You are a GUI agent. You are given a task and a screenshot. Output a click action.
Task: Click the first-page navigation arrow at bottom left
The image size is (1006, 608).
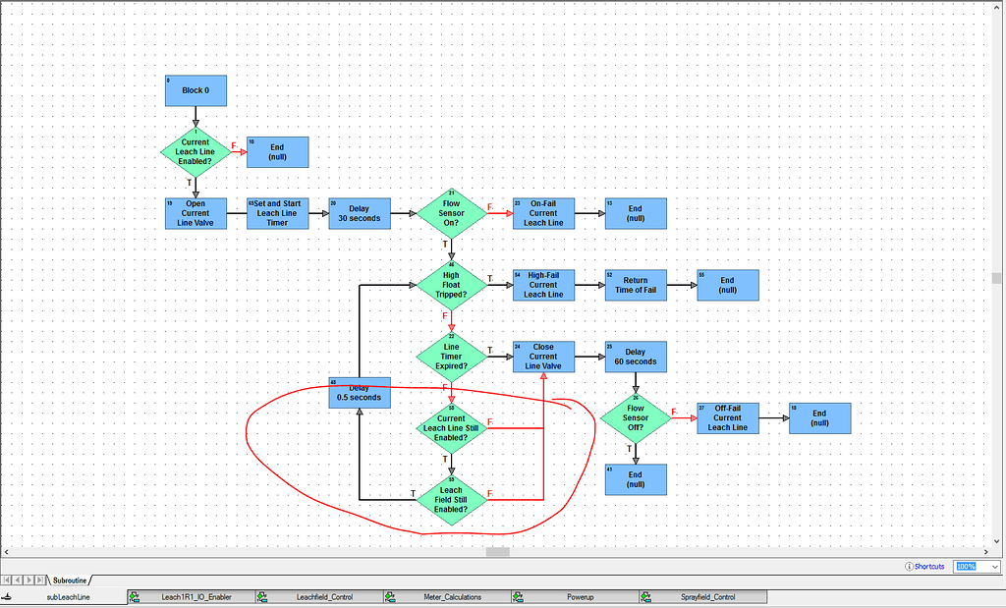click(x=5, y=580)
